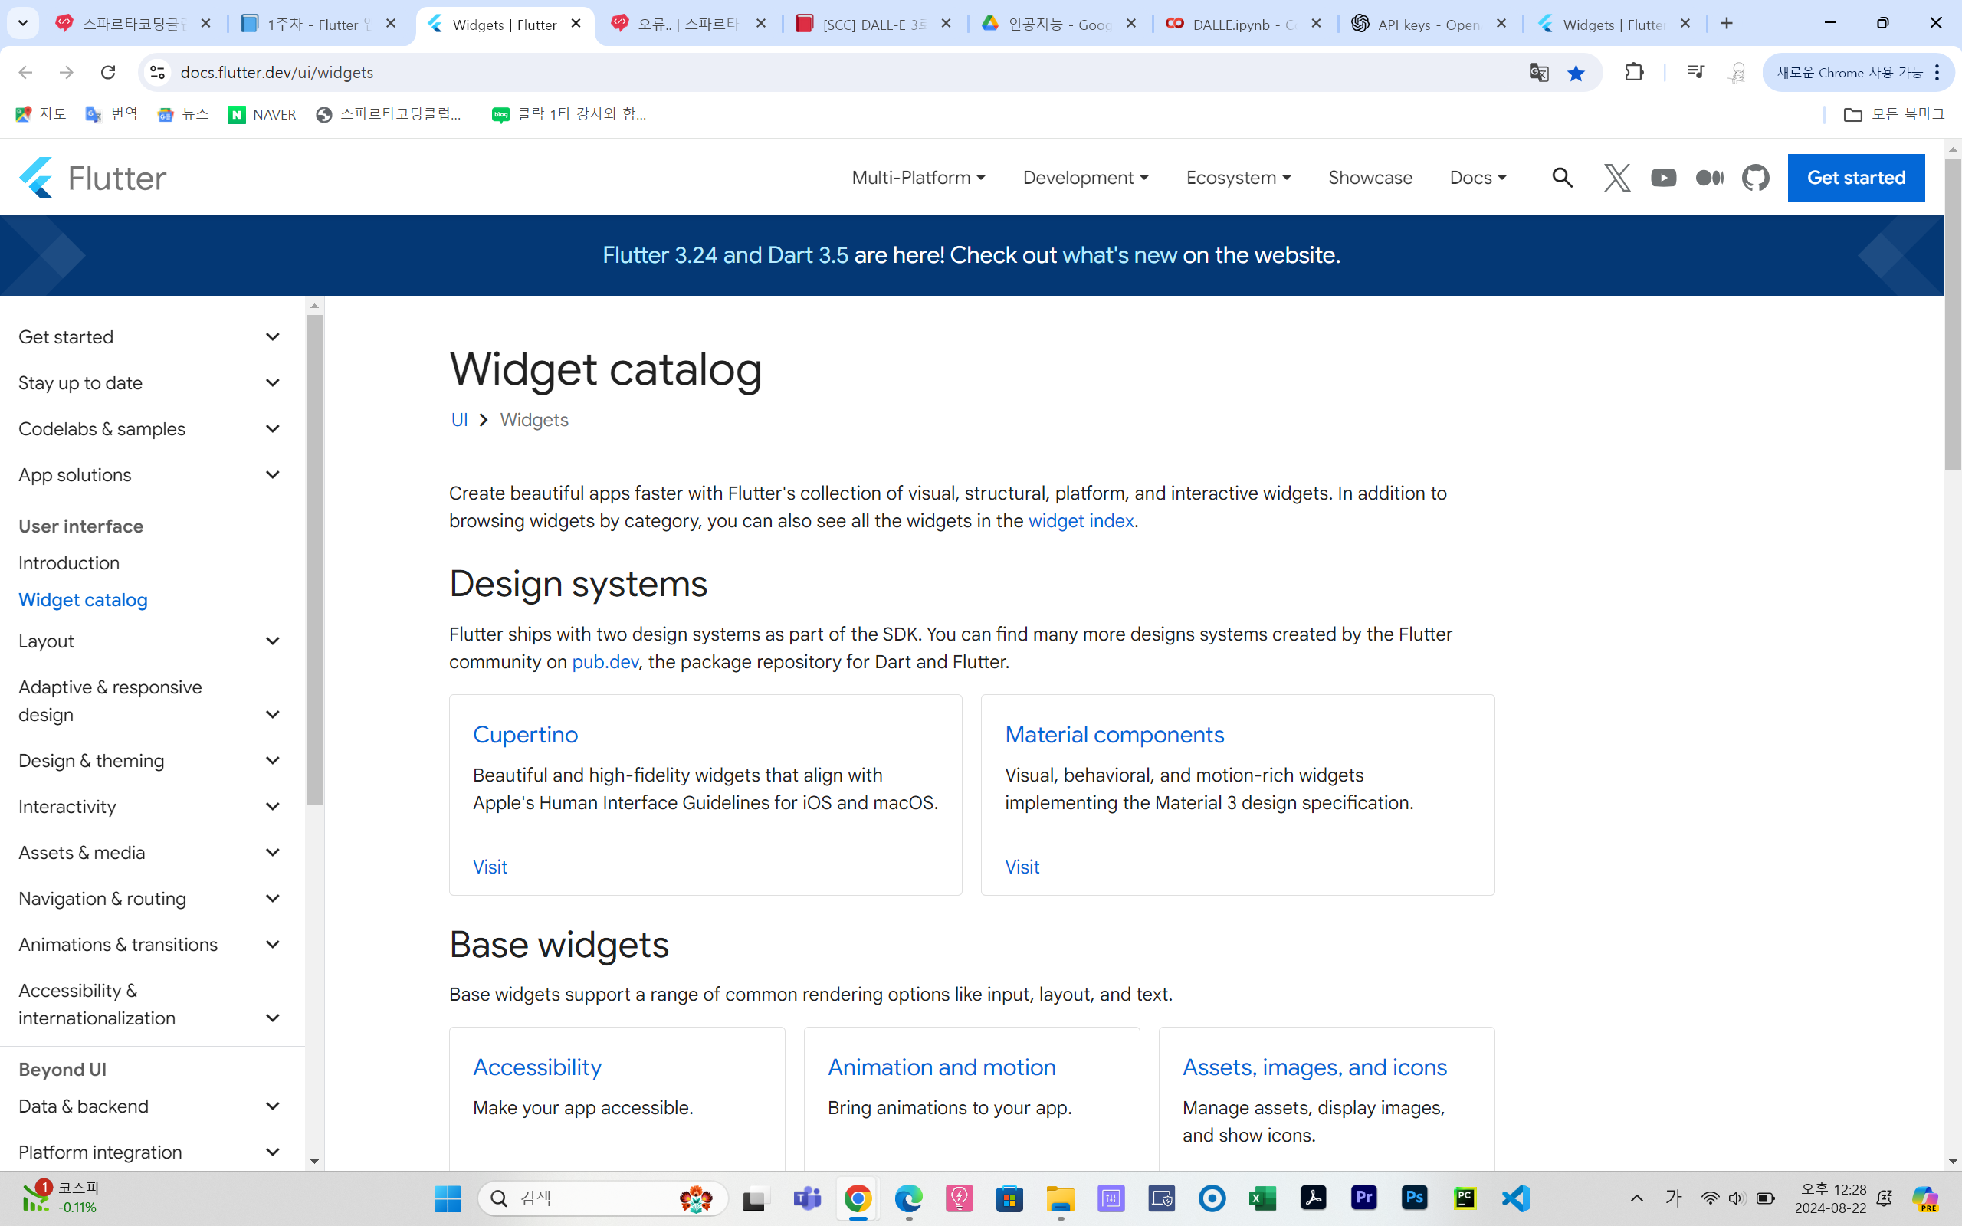This screenshot has height=1226, width=1962.
Task: Open the Multi-Platform dropdown menu
Action: pos(917,178)
